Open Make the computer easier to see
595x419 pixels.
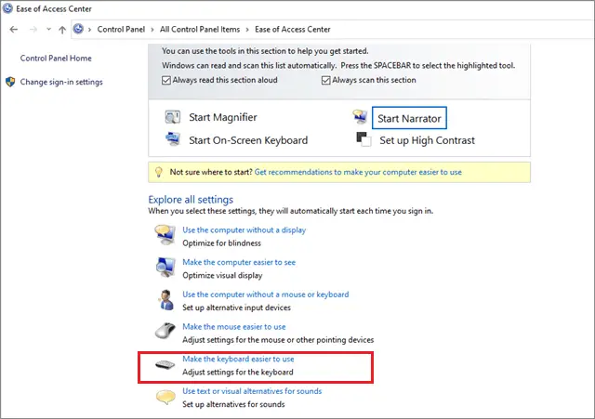coord(239,262)
